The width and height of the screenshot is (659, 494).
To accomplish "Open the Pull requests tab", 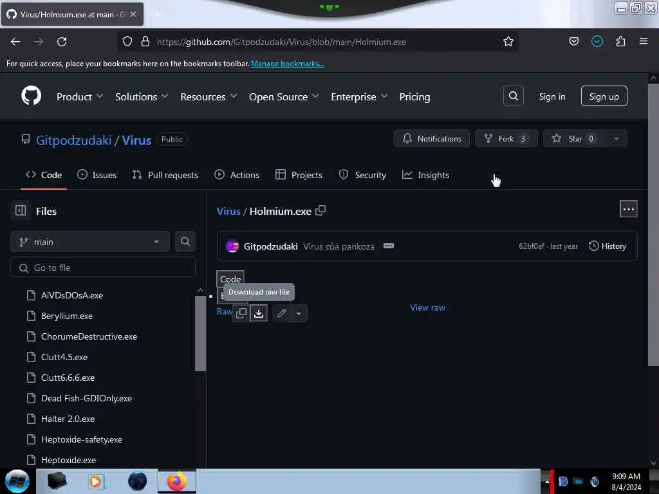I will pos(165,175).
